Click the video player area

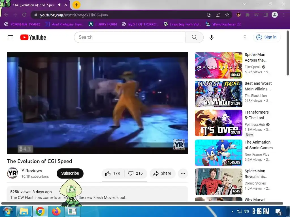point(97,103)
